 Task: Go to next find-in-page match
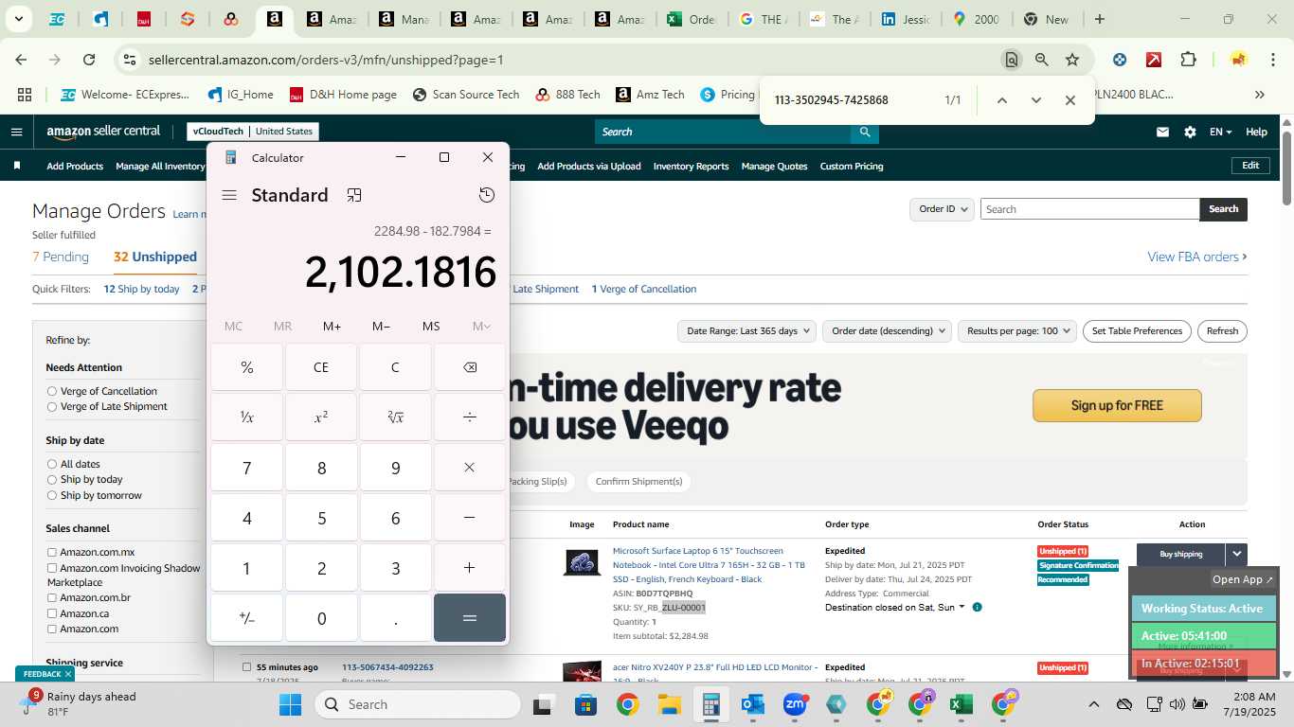click(x=1035, y=100)
